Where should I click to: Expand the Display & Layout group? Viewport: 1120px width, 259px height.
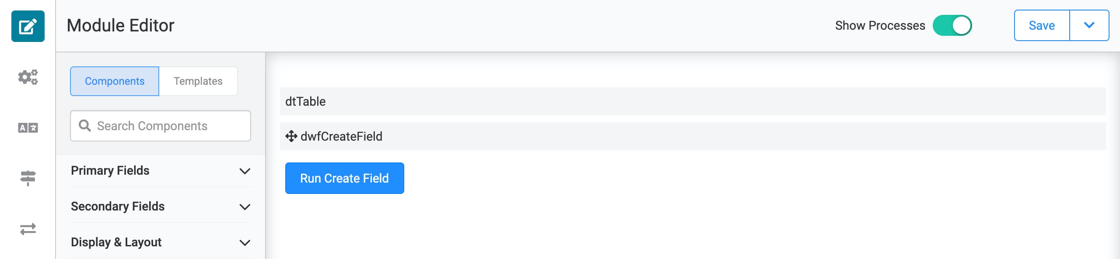tap(161, 242)
